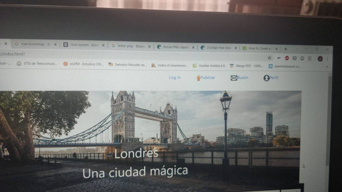Switch to the 'Grid system' Bootstrap tab

click(x=83, y=45)
